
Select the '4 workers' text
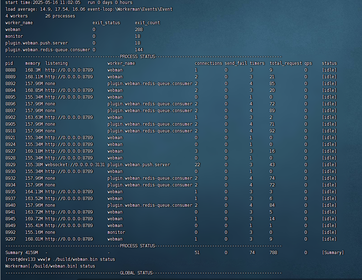pyautogui.click(x=17, y=16)
